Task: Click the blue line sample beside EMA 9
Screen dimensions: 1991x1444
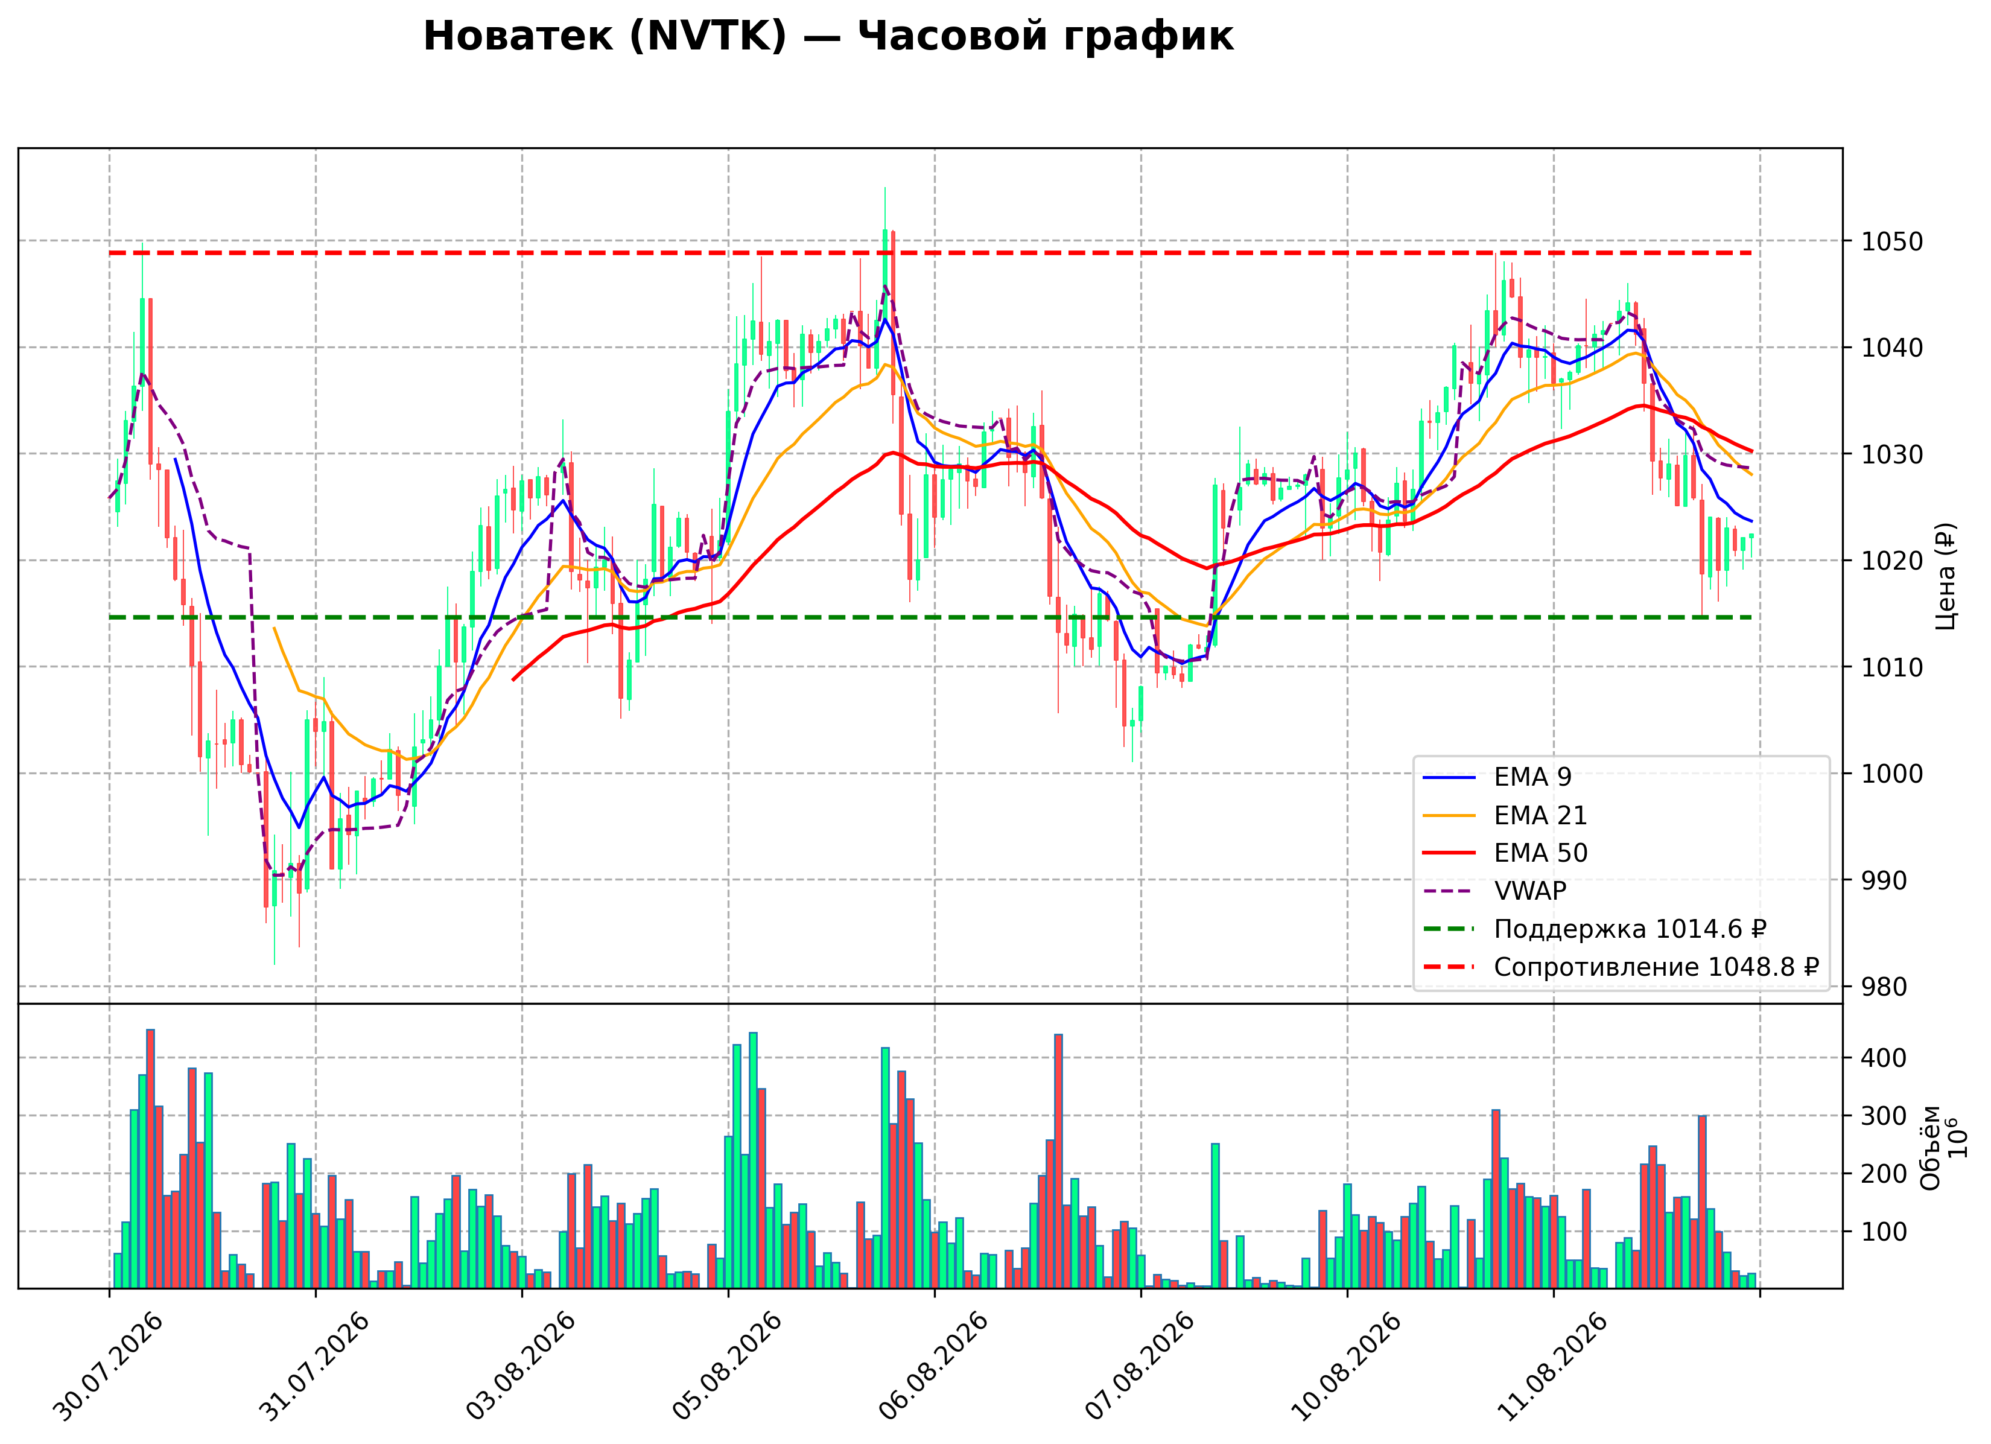Action: tap(1449, 778)
